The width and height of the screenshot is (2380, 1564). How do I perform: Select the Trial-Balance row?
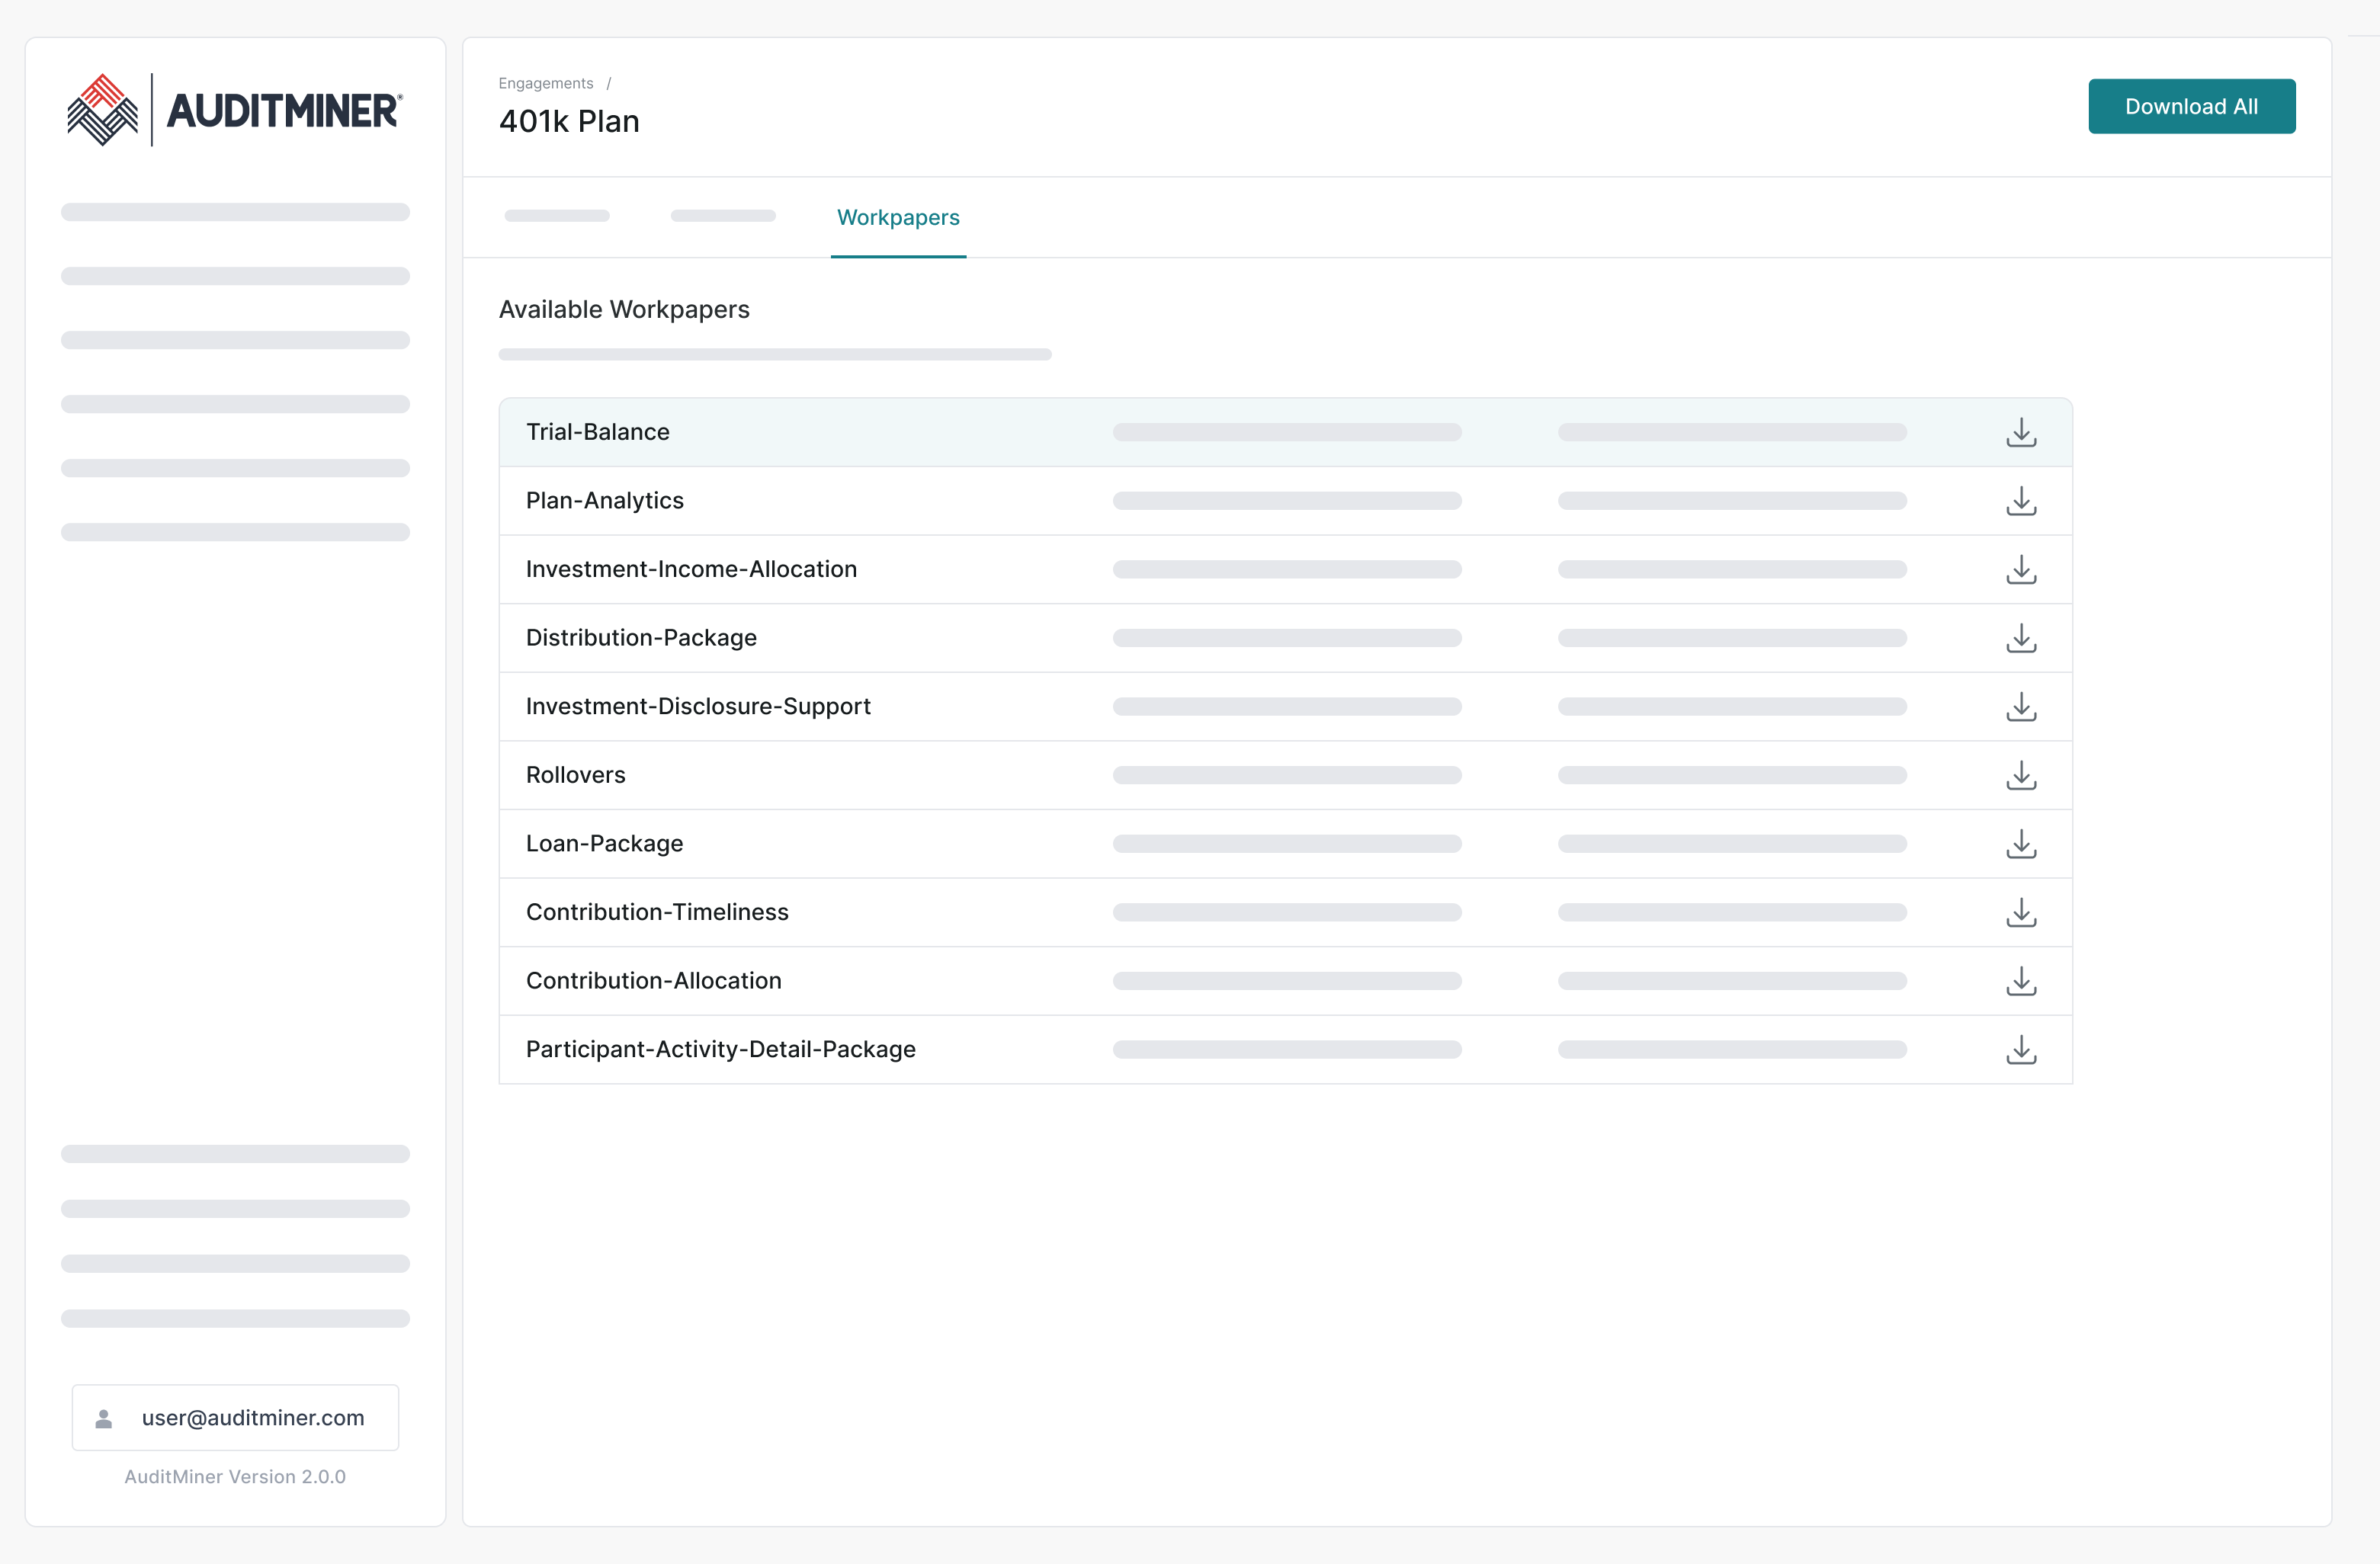click(598, 432)
